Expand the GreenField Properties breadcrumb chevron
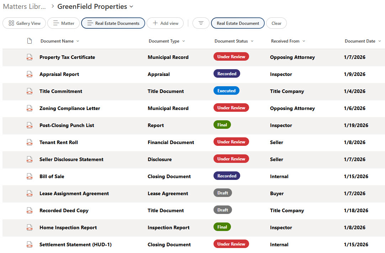 coord(131,6)
